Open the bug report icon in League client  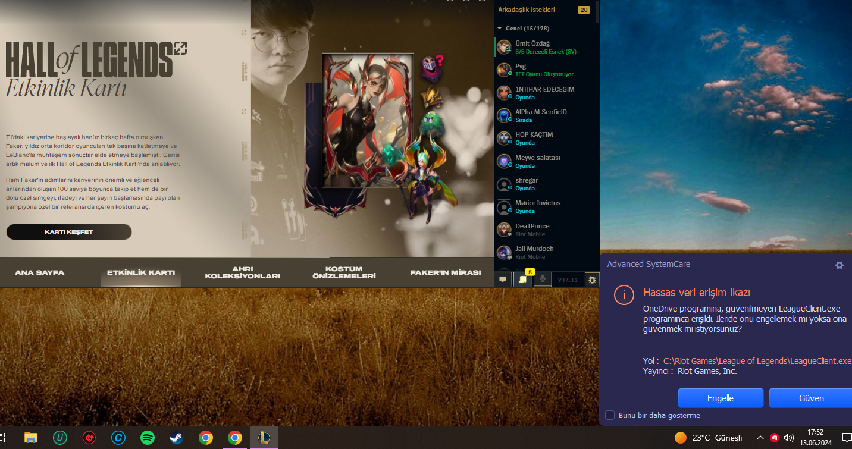coord(591,279)
